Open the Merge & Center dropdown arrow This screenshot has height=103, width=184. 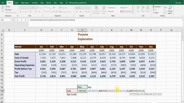72,12
